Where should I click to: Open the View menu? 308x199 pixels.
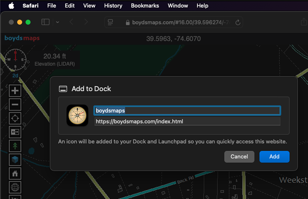click(x=89, y=6)
